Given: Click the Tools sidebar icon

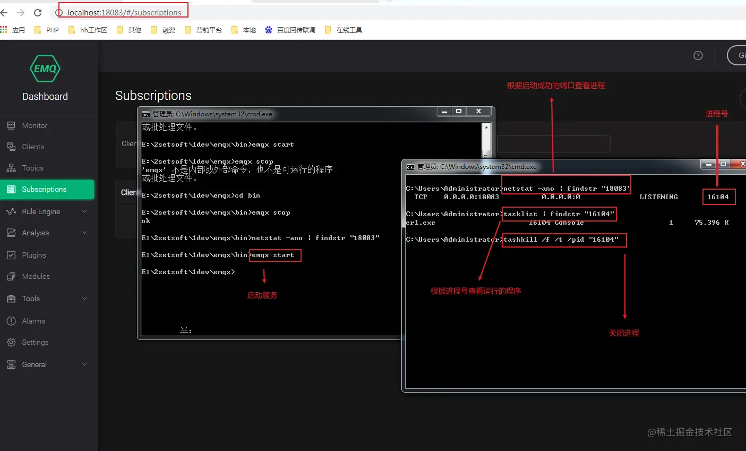Looking at the screenshot, I should point(11,299).
